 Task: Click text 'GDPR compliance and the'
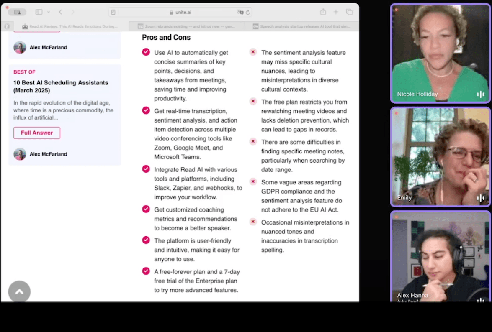point(298,192)
